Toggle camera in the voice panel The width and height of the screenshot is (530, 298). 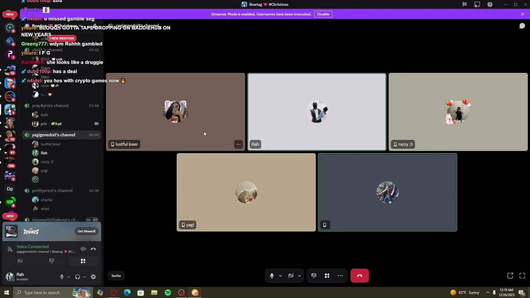click(20, 261)
